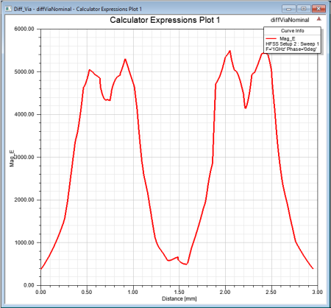This screenshot has height=308, width=331.
Task: Click the 3.00 tick label on X axis
Action: click(318, 292)
